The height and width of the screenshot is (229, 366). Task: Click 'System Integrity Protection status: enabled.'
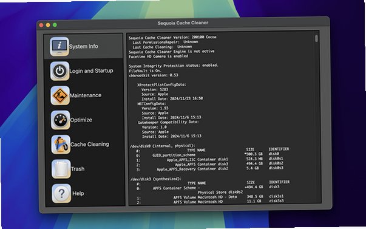tap(174, 66)
